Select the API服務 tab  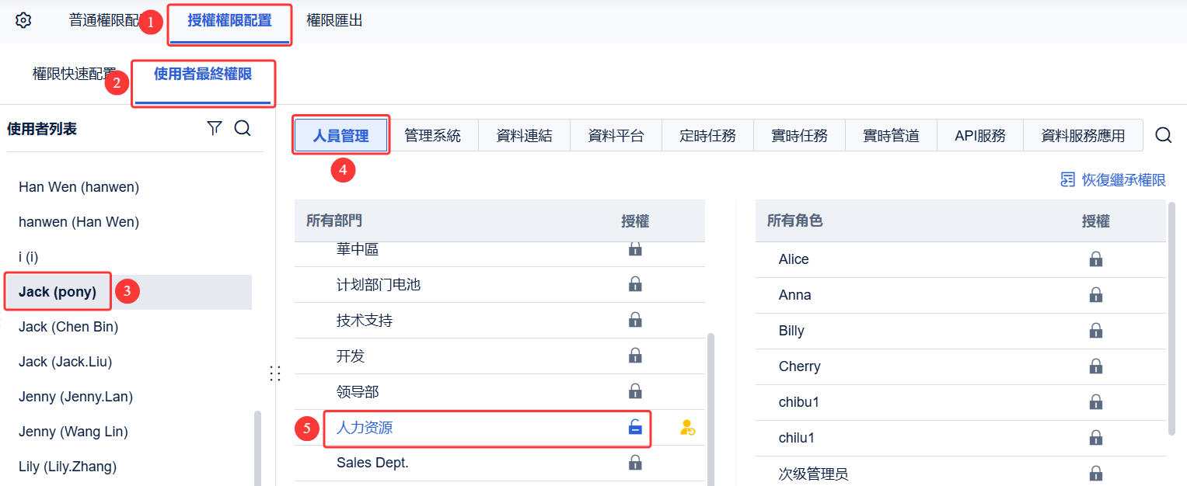point(980,136)
